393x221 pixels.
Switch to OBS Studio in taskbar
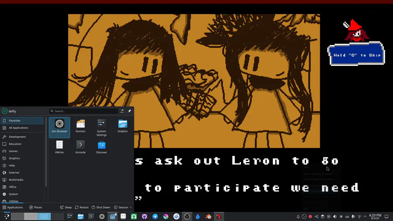187,217
